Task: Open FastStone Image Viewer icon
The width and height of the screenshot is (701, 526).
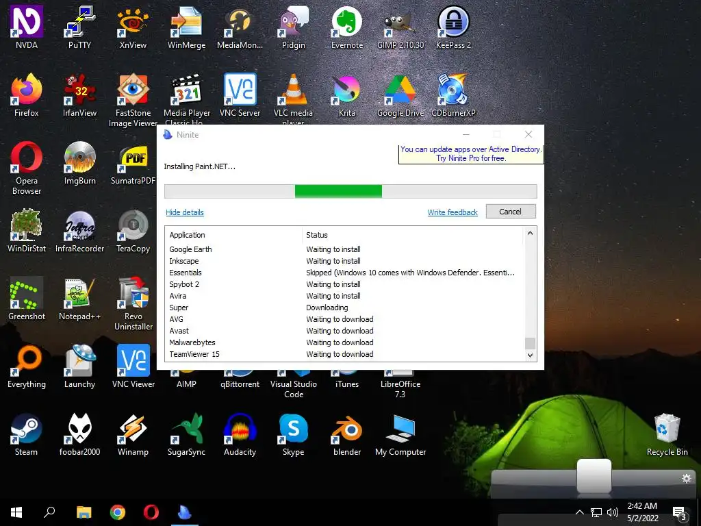Action: coord(133,100)
